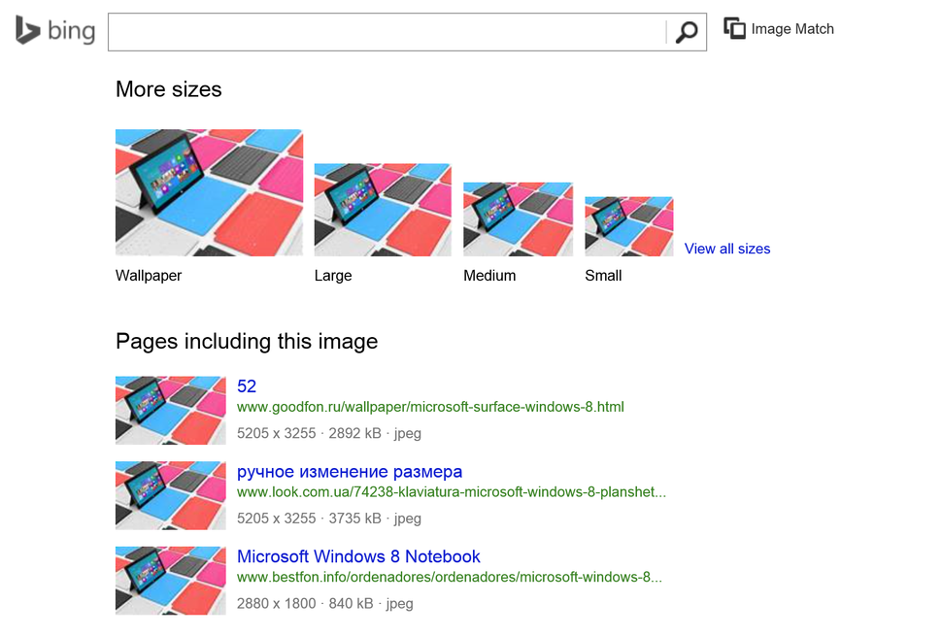Click the Wallpaper size label
Image resolution: width=942 pixels, height=636 pixels.
[x=149, y=276]
